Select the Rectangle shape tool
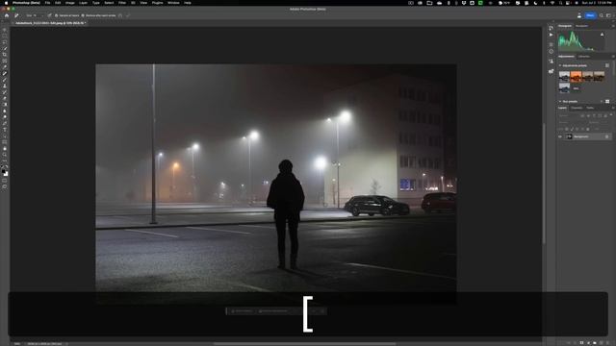 pos(5,142)
